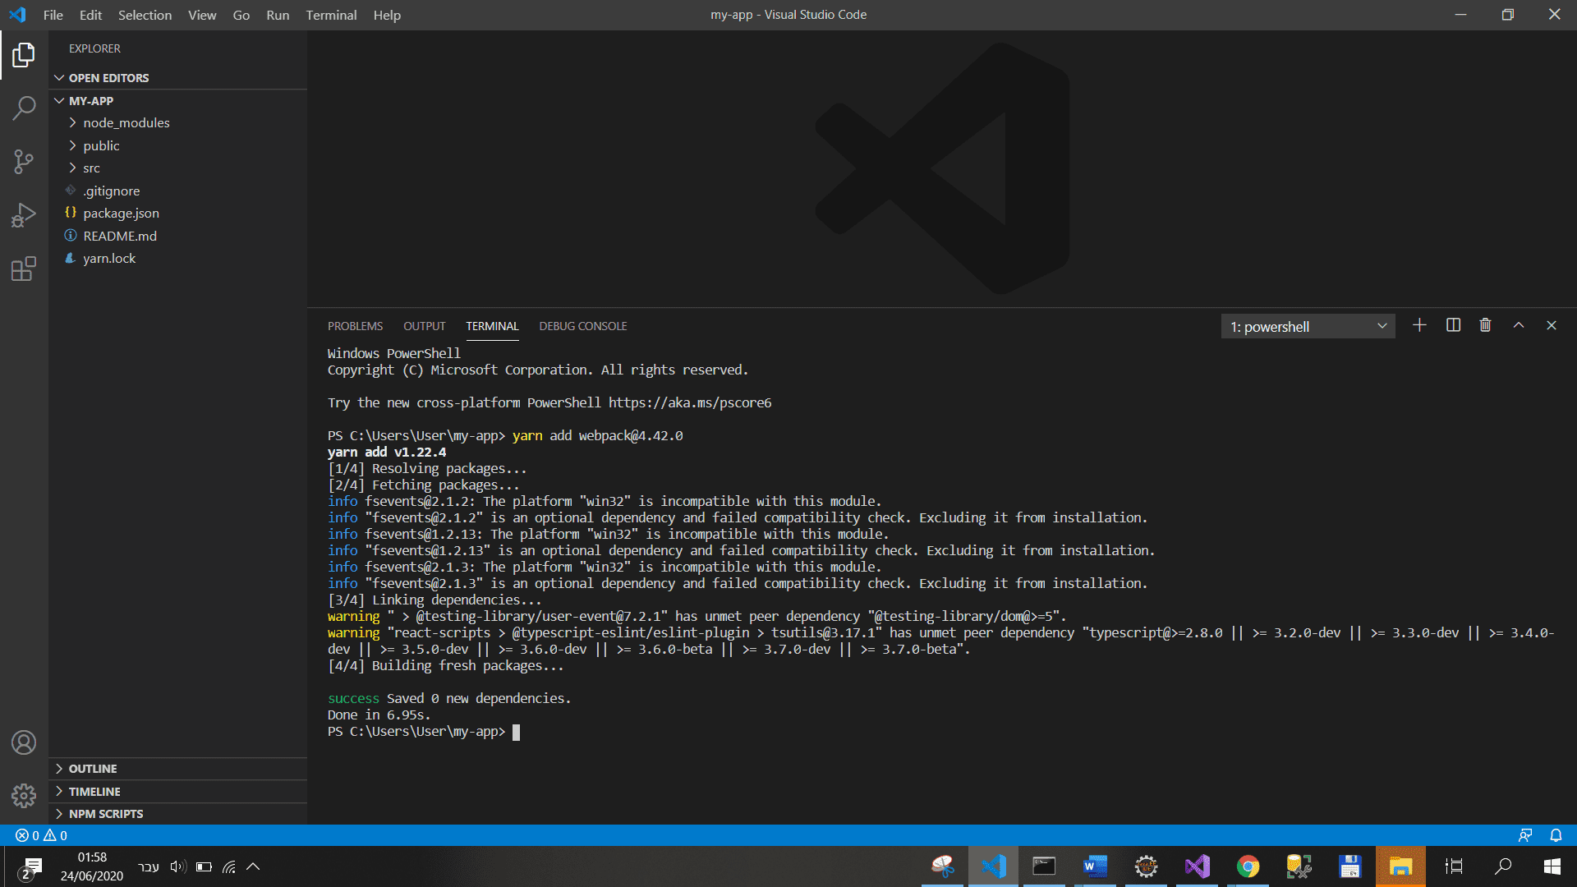Image resolution: width=1577 pixels, height=887 pixels.
Task: Open the File menu
Action: pyautogui.click(x=53, y=15)
